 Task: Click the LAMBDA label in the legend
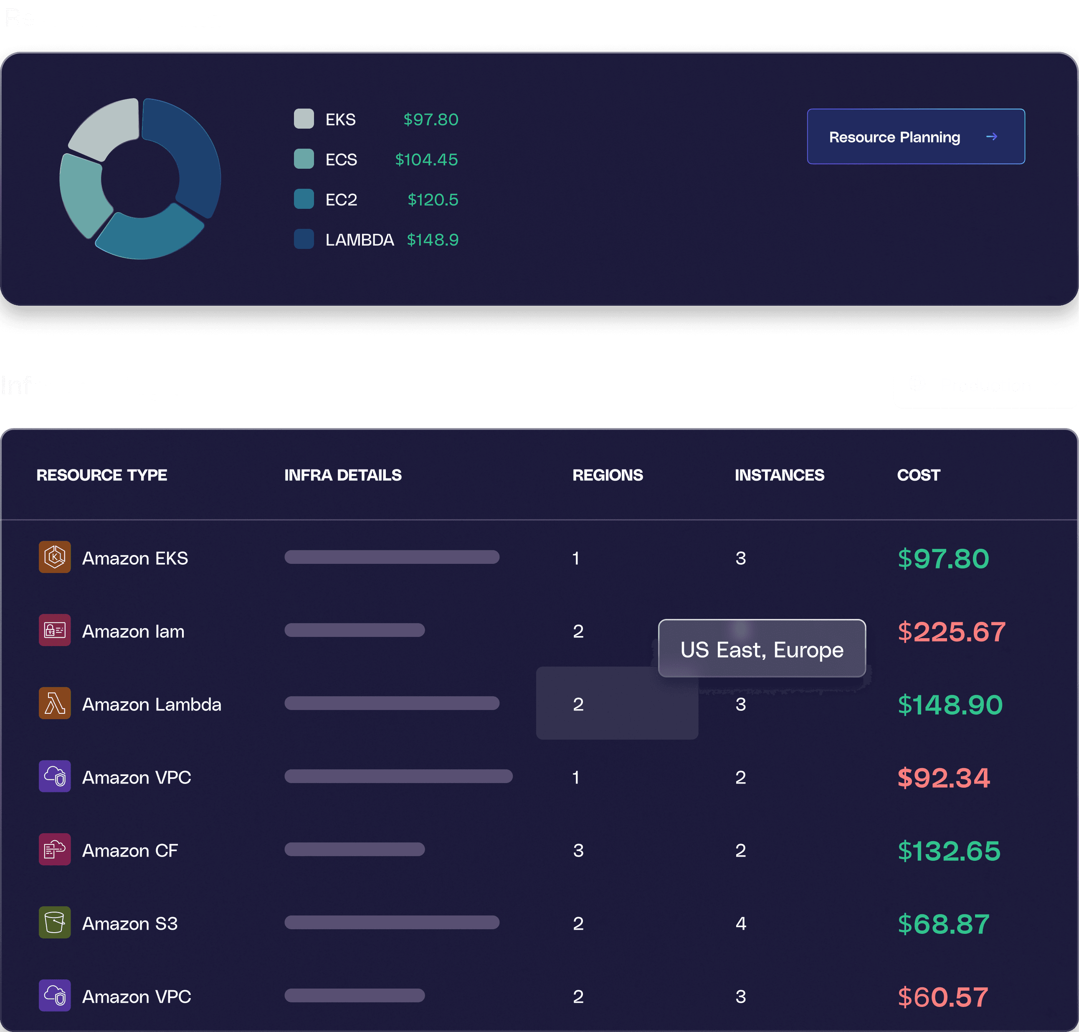coord(360,240)
